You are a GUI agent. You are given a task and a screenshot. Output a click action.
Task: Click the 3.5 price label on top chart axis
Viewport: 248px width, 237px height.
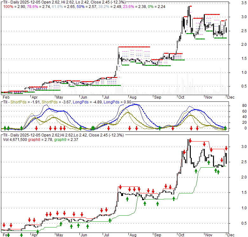244,3
